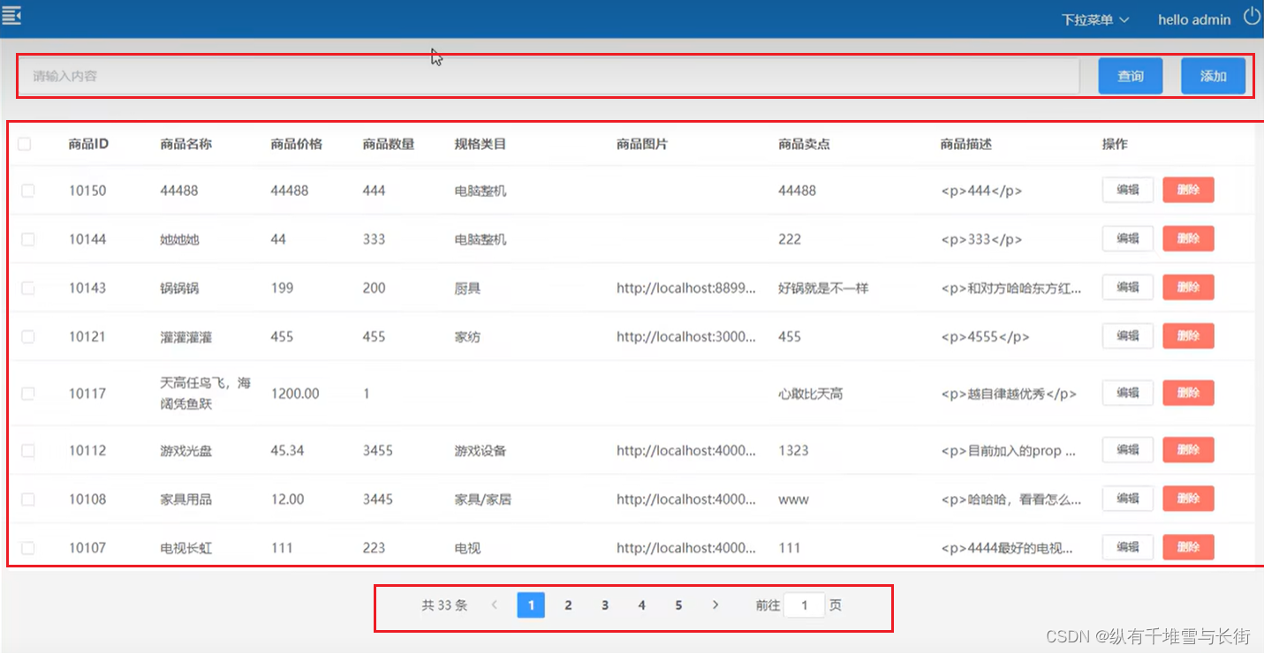Select pagination page 2

tap(568, 605)
